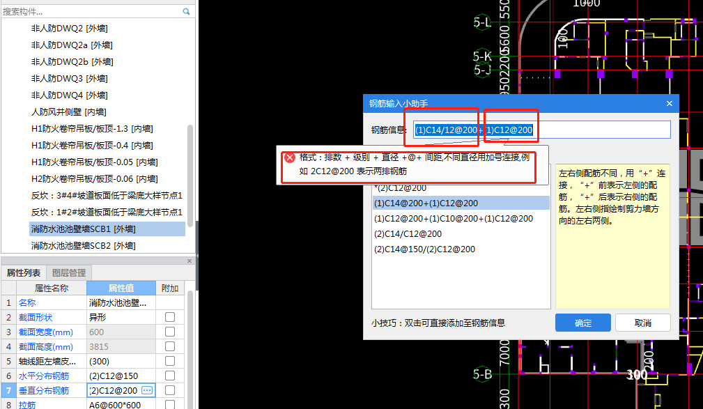
Task: Click 垂直分布钢筋 value (2)C12@200
Action: point(114,390)
